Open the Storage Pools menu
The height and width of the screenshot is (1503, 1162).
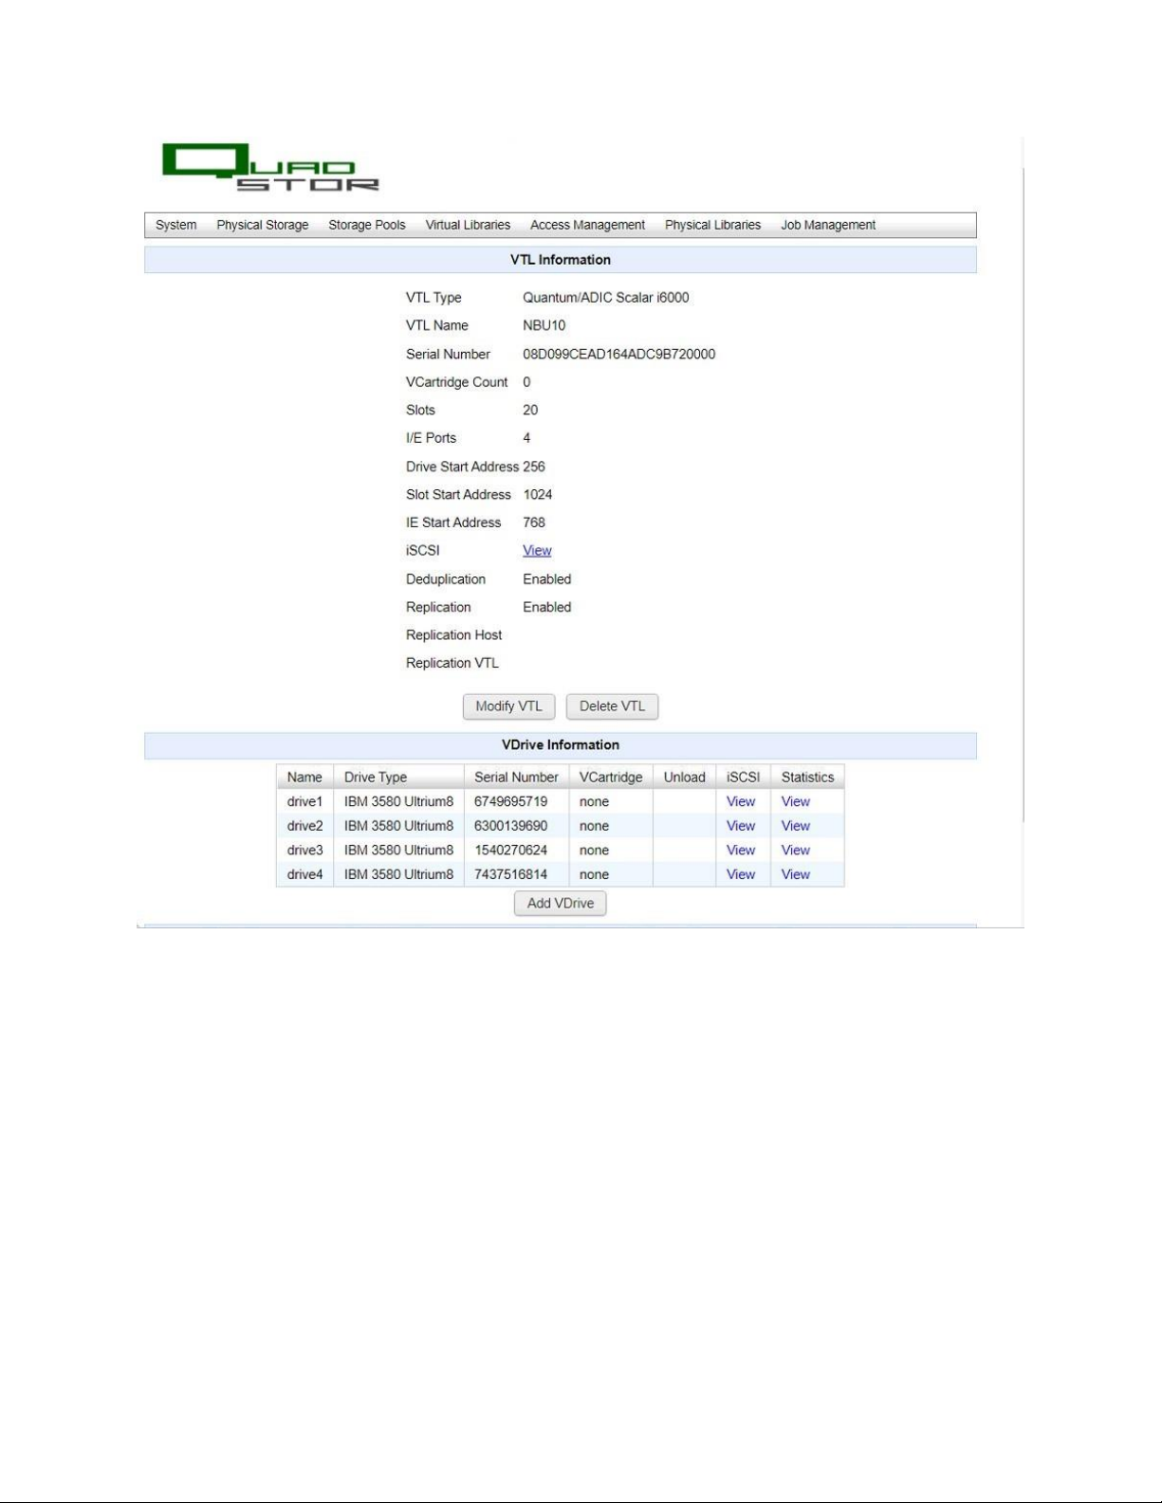367,225
